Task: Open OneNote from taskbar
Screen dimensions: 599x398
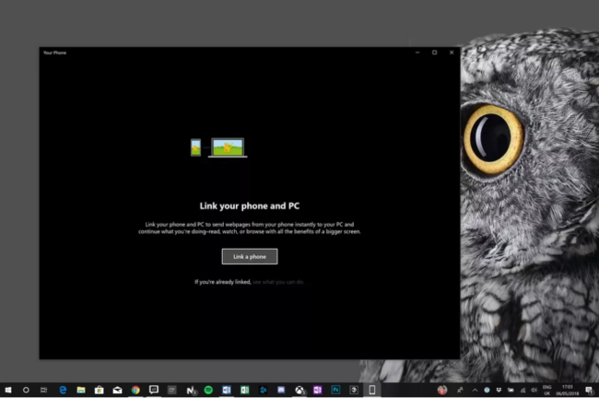Action: coord(318,390)
